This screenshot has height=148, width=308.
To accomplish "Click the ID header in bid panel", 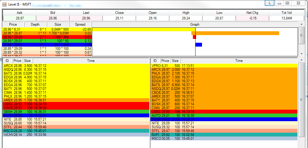I will [x=7, y=61].
